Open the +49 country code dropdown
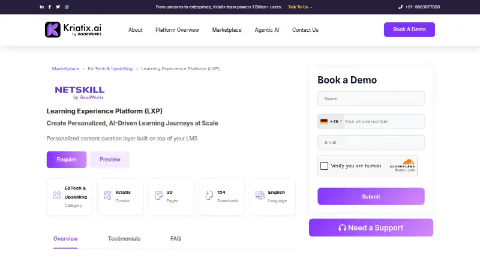 (x=331, y=122)
